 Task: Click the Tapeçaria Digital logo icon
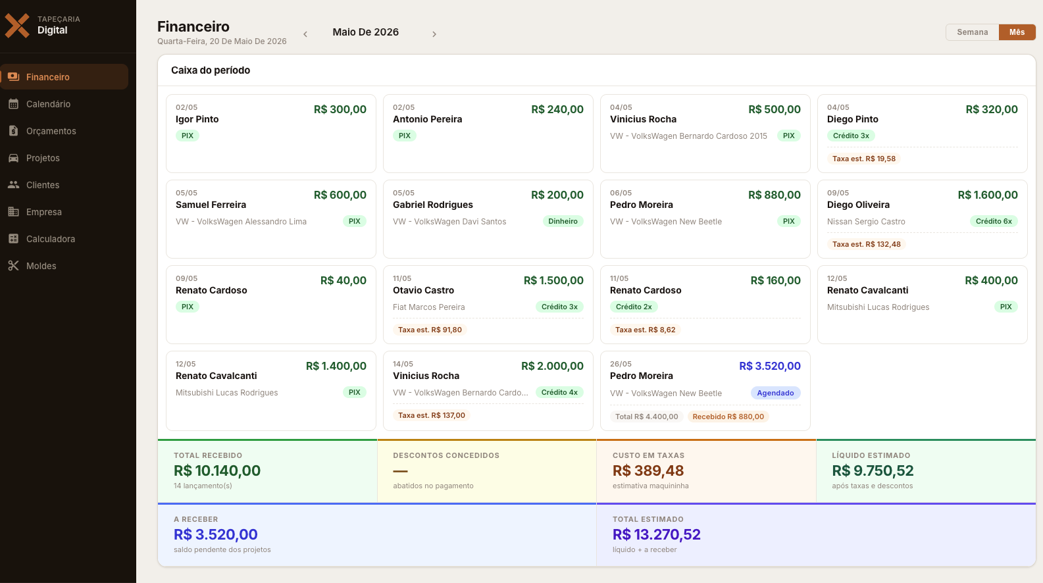coord(17,26)
